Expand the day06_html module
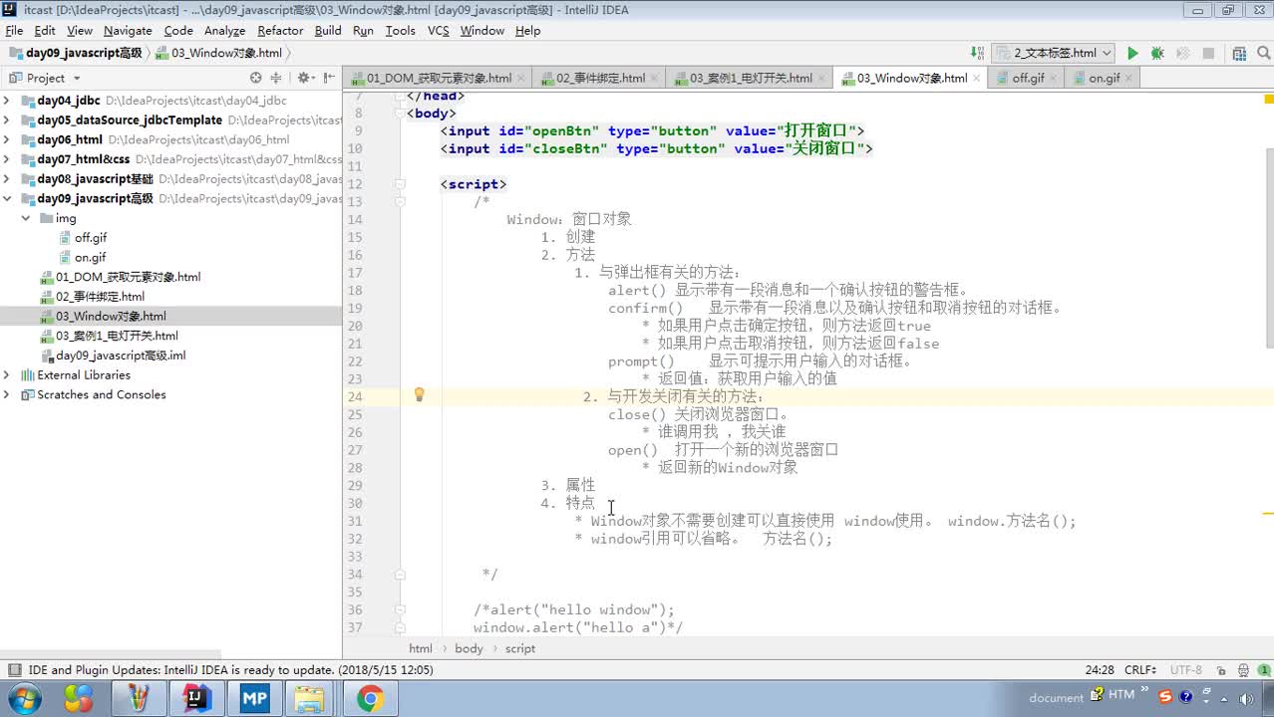Viewport: 1274px width, 717px height. [x=7, y=139]
